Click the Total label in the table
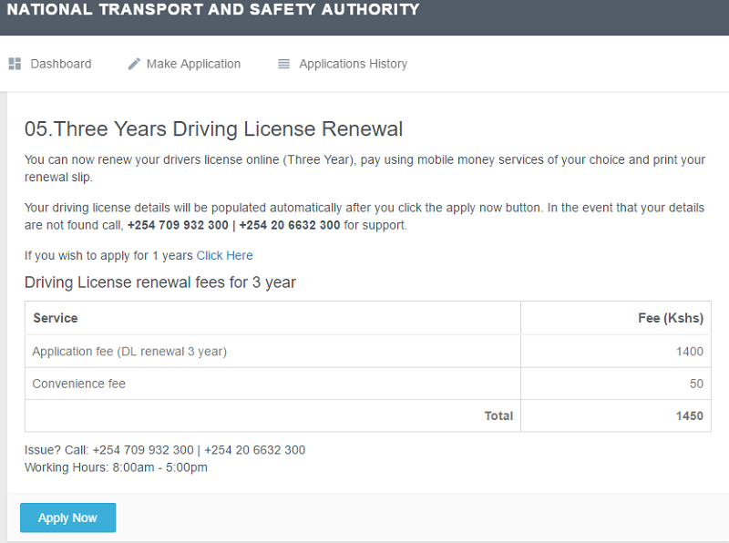The width and height of the screenshot is (729, 543). coord(498,415)
